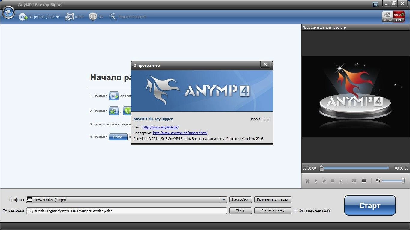
Task: Click the AnyMP4 application logo icon
Action: click(x=8, y=13)
